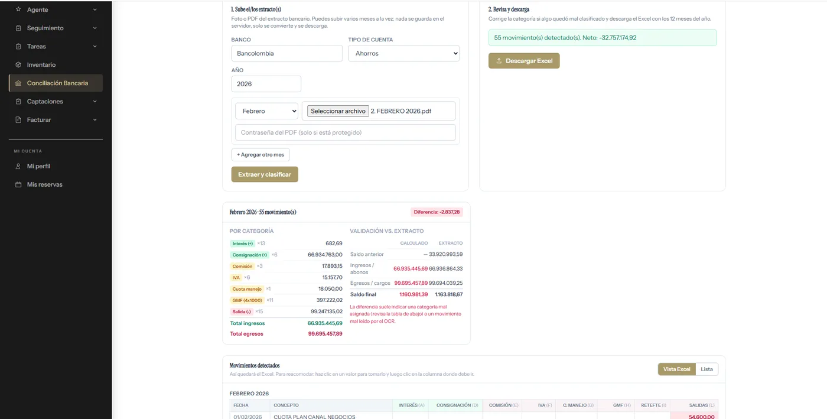Click the Comisión category tag
This screenshot has width=827, height=419.
click(x=242, y=267)
